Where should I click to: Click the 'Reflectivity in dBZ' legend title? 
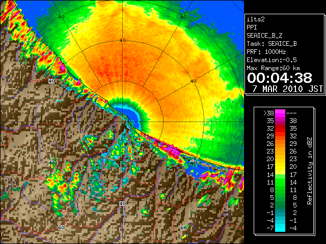coord(310,171)
